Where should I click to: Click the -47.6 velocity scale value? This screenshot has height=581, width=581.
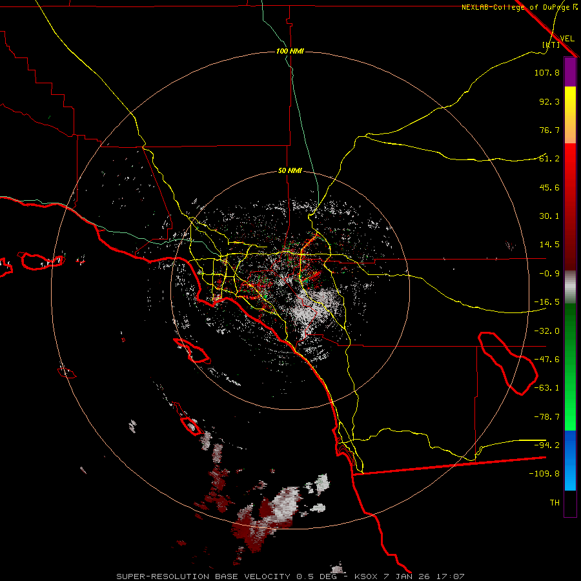(547, 360)
